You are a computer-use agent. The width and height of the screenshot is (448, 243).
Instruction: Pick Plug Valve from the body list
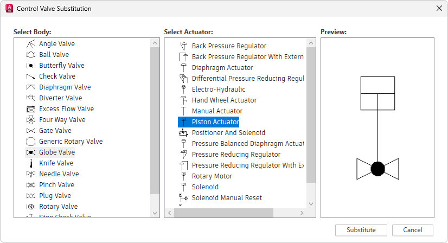coord(55,196)
